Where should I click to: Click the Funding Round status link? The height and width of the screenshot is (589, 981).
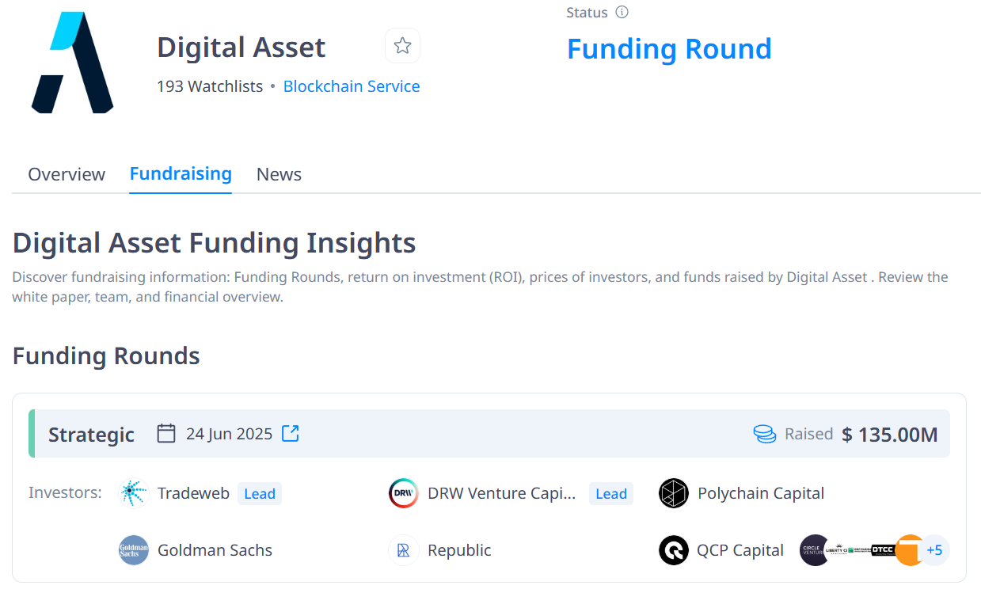[x=669, y=49]
